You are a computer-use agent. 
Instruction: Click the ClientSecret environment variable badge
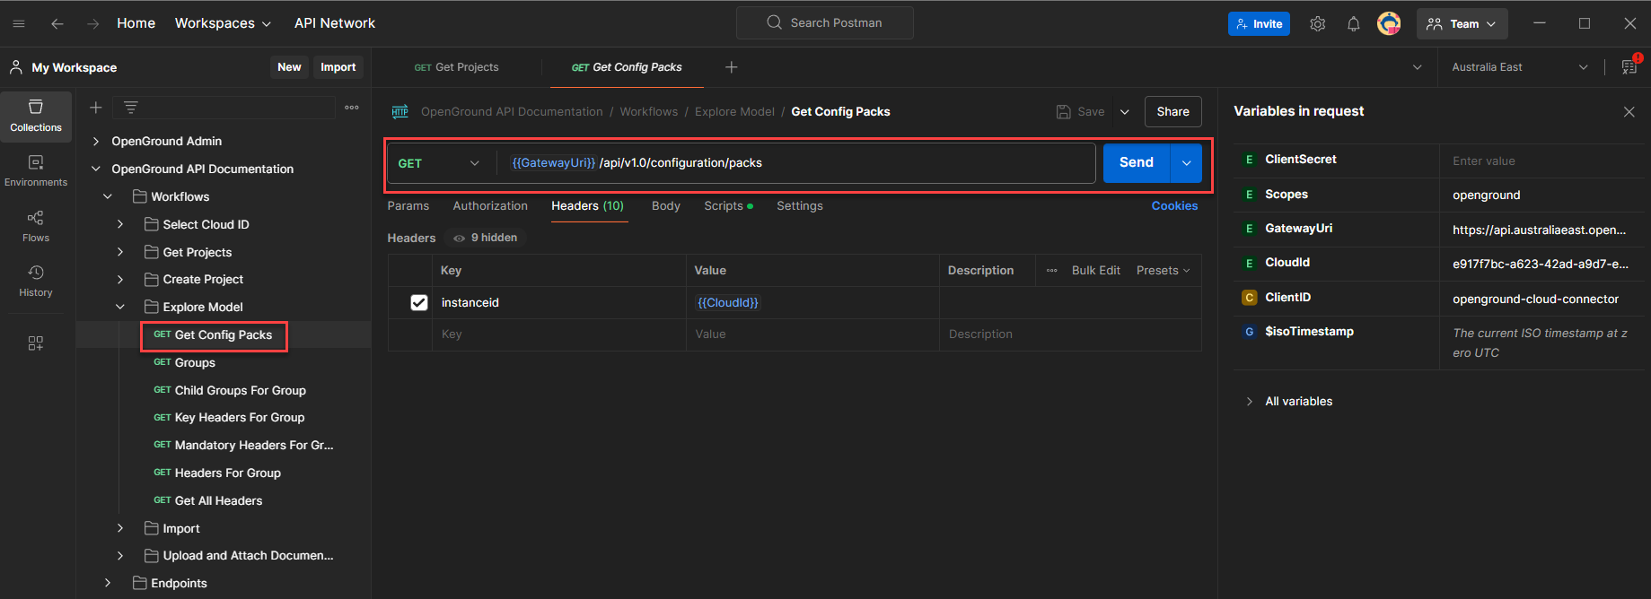[1249, 160]
